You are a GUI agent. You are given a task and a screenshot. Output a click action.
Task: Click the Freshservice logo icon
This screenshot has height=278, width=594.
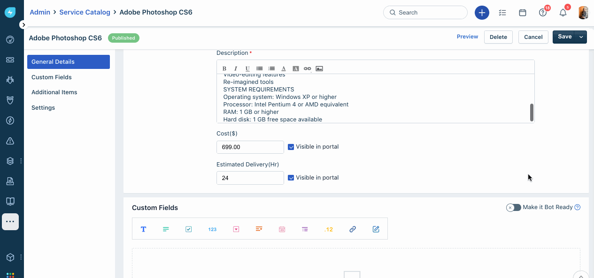(10, 13)
